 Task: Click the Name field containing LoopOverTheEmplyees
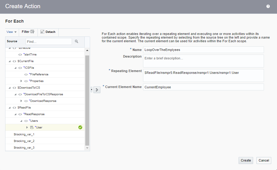coord(203,50)
